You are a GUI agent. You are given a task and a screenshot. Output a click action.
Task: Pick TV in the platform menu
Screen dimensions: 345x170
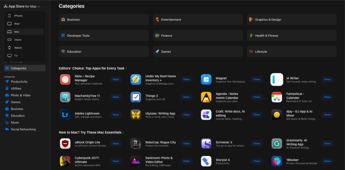25,56
